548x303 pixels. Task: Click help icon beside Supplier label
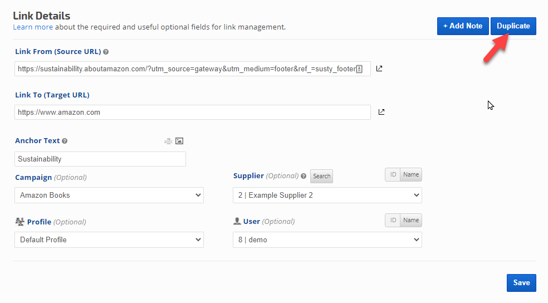pos(304,176)
